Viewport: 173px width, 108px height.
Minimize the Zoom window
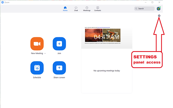(x=146, y=2)
